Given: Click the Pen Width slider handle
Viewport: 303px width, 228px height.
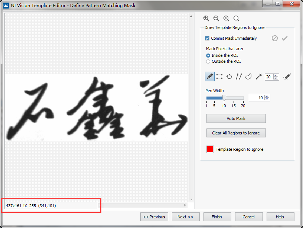Looking at the screenshot, I should pyautogui.click(x=224, y=98).
